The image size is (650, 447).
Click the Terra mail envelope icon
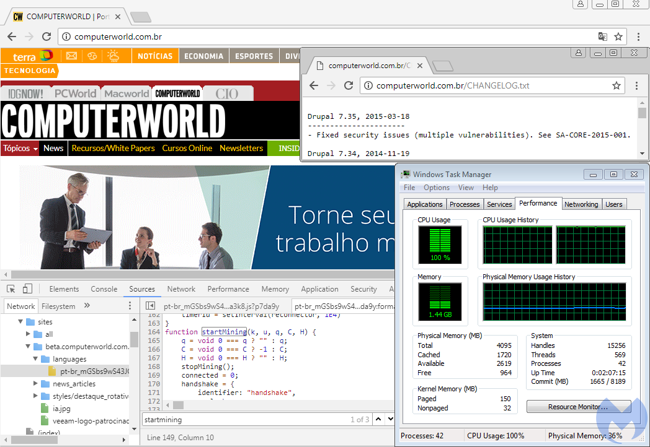pos(72,56)
